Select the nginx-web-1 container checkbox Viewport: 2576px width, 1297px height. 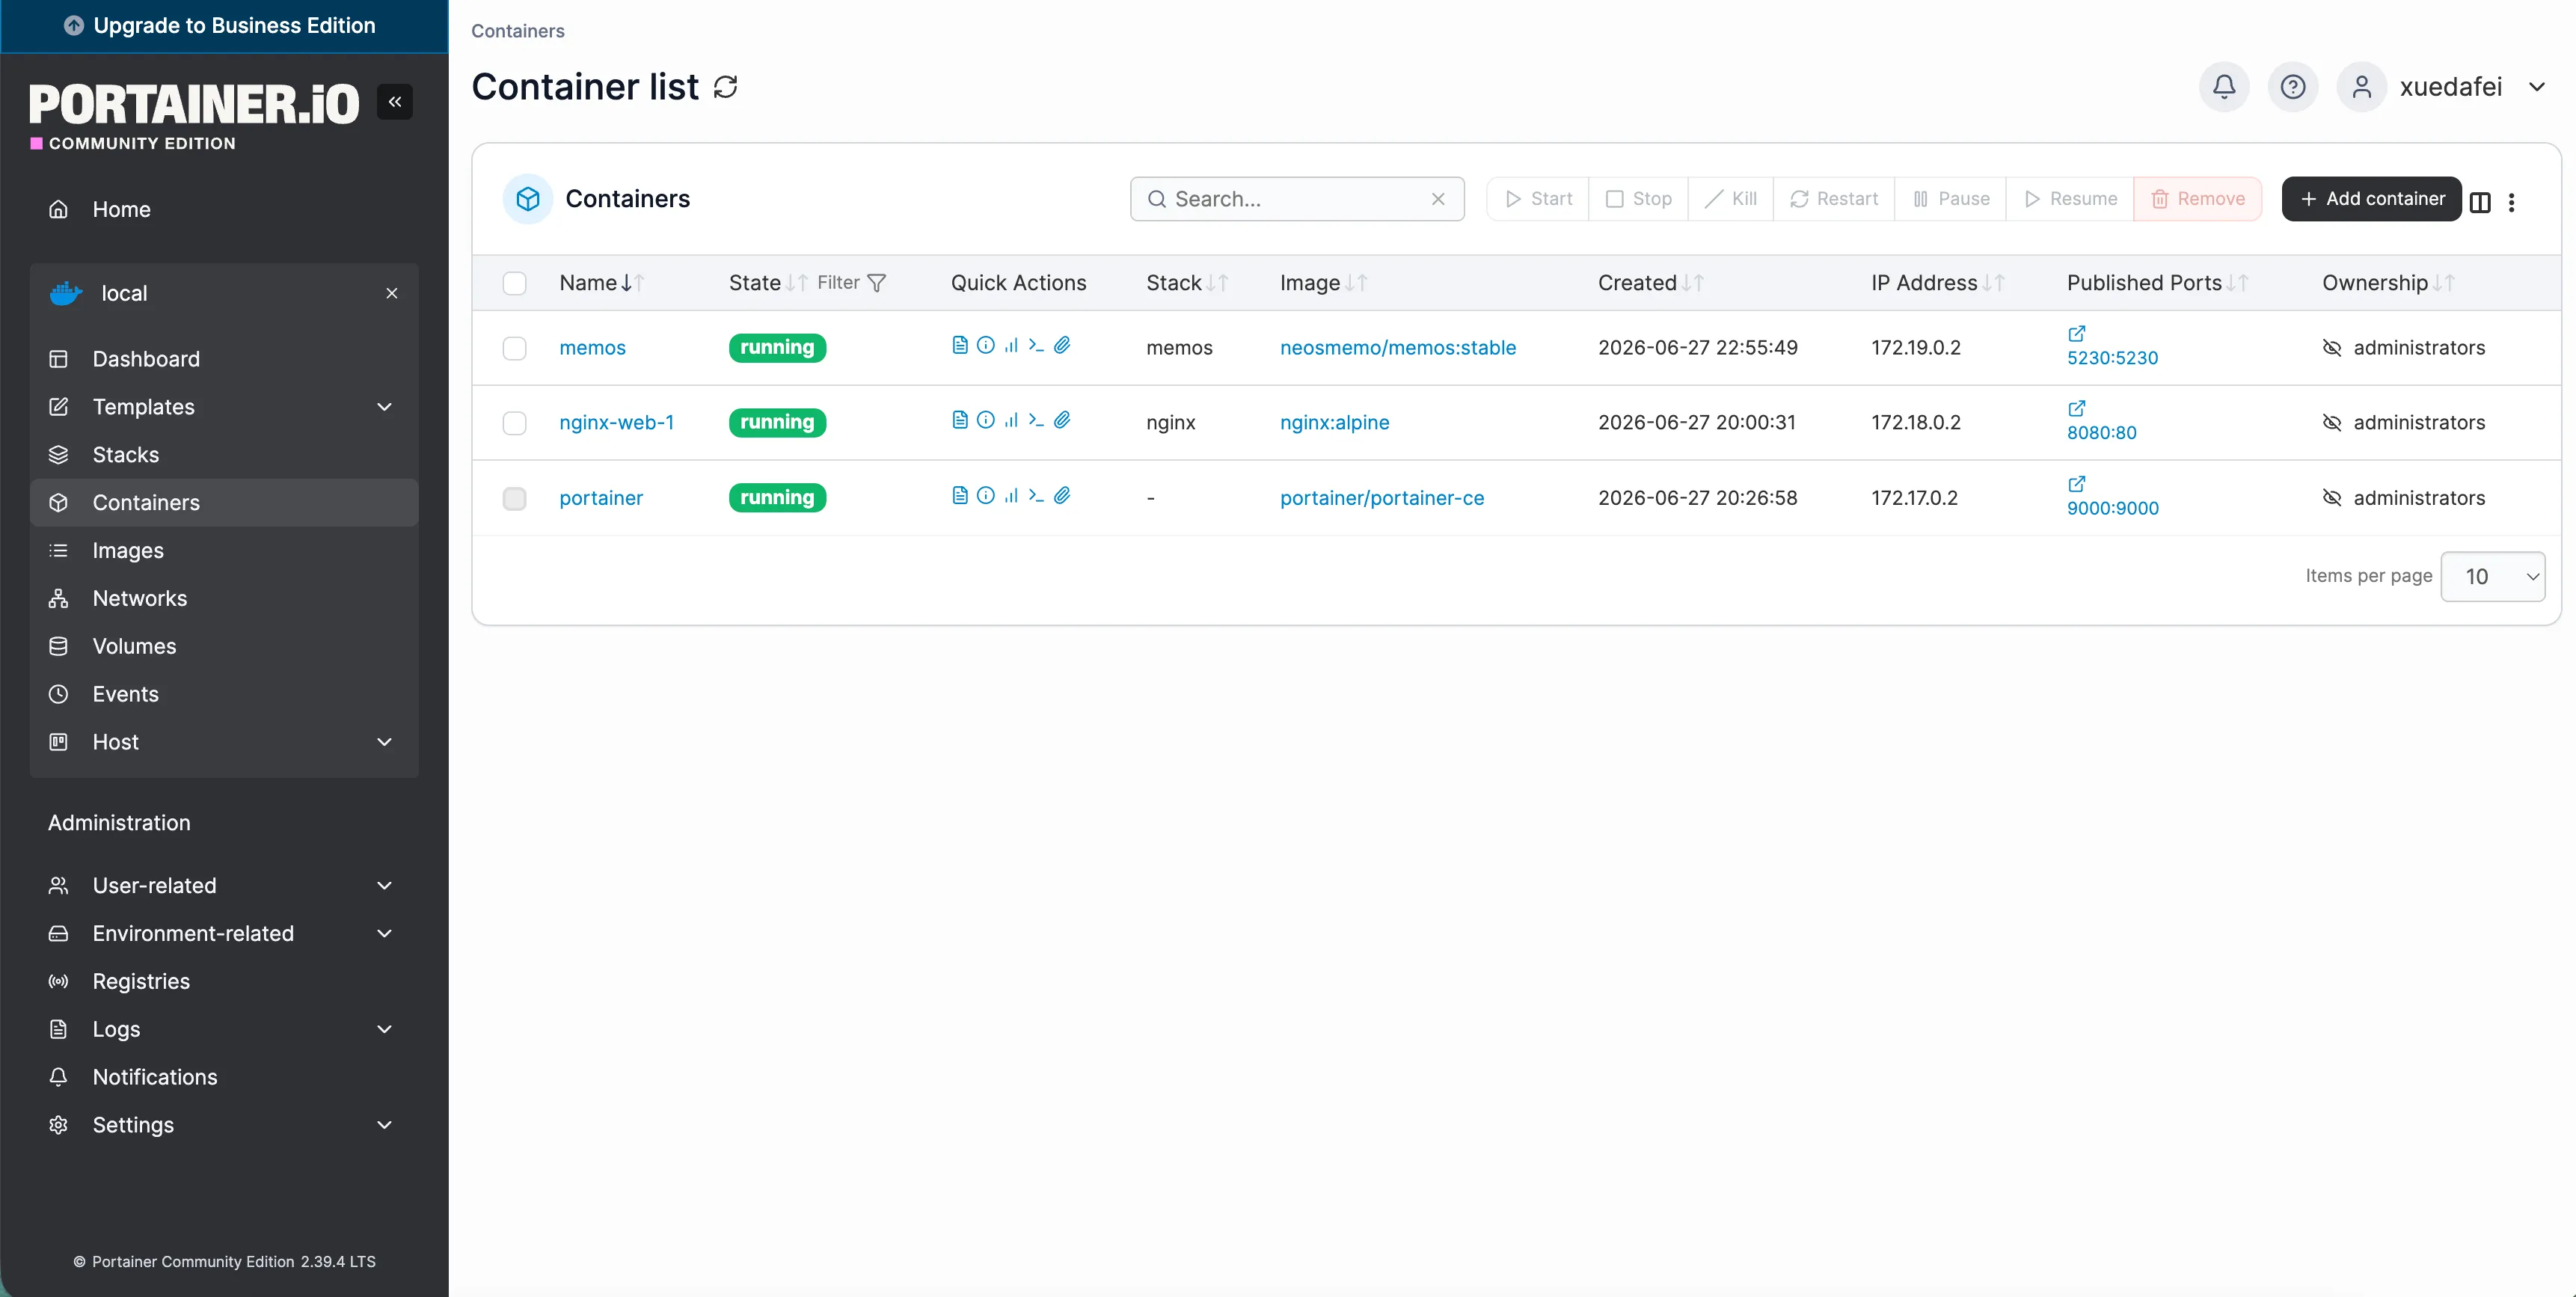(x=515, y=423)
